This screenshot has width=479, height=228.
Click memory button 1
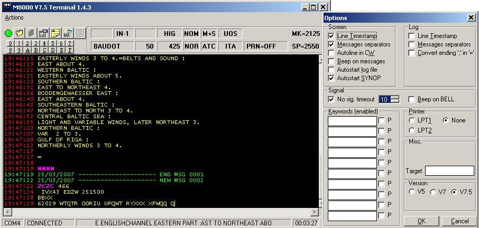19,43
